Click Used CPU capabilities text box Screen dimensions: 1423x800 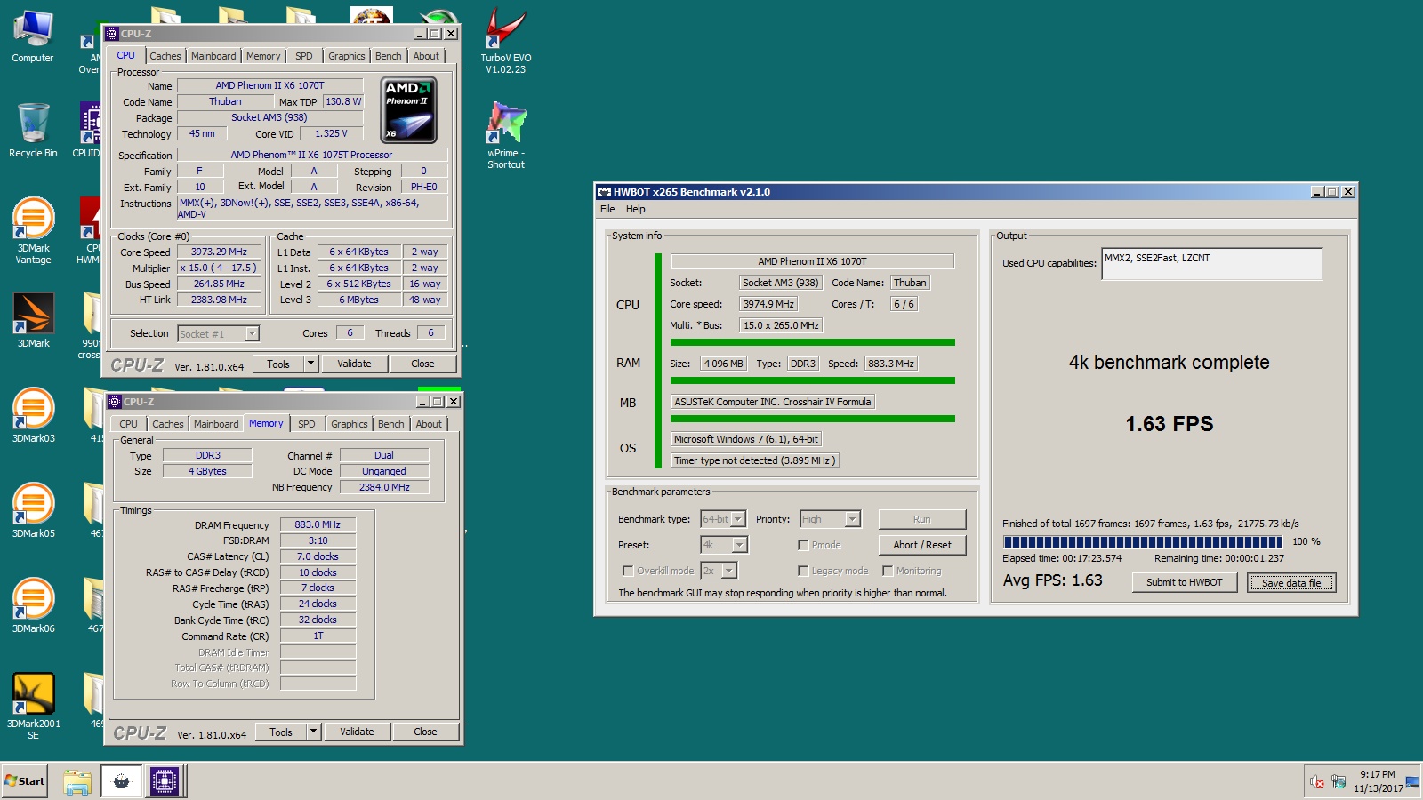click(x=1211, y=264)
